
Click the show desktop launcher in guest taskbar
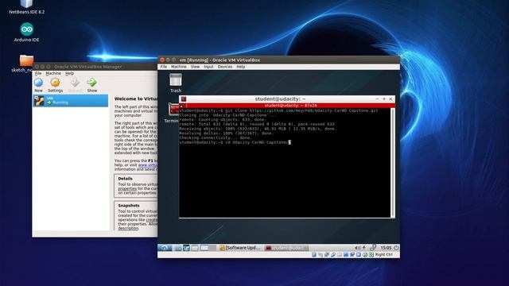coord(195,248)
